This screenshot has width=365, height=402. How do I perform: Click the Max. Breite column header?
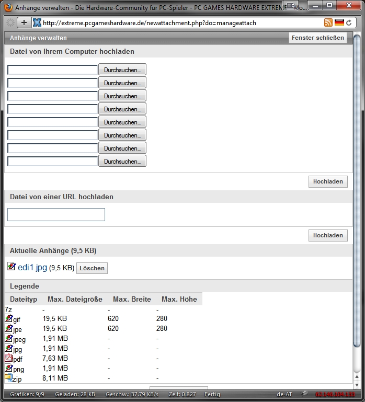pyautogui.click(x=132, y=299)
